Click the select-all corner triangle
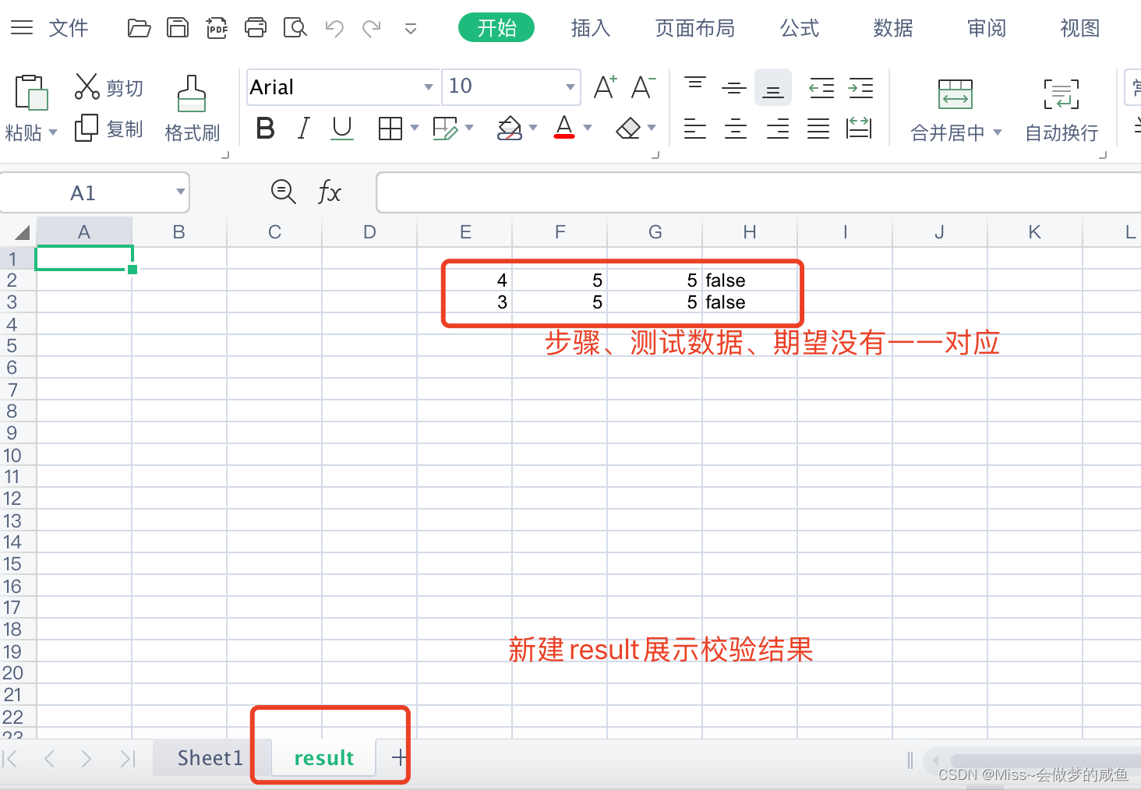Viewport: 1141px width, 790px height. pyautogui.click(x=22, y=232)
